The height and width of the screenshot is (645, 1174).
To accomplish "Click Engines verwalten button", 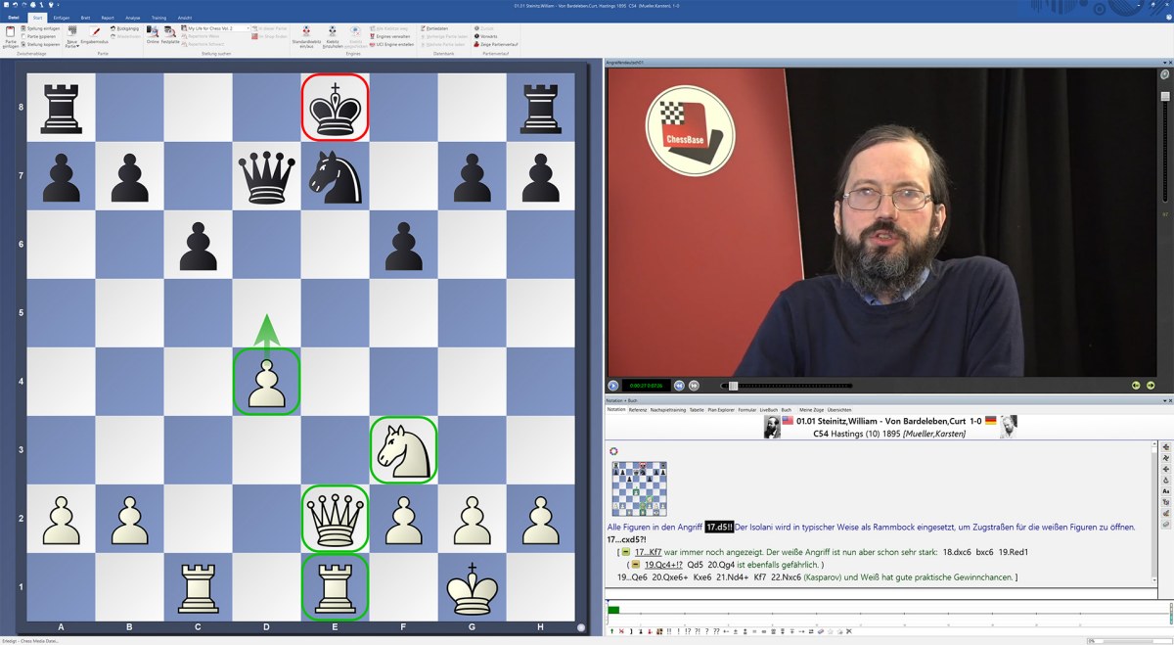I will (x=394, y=36).
